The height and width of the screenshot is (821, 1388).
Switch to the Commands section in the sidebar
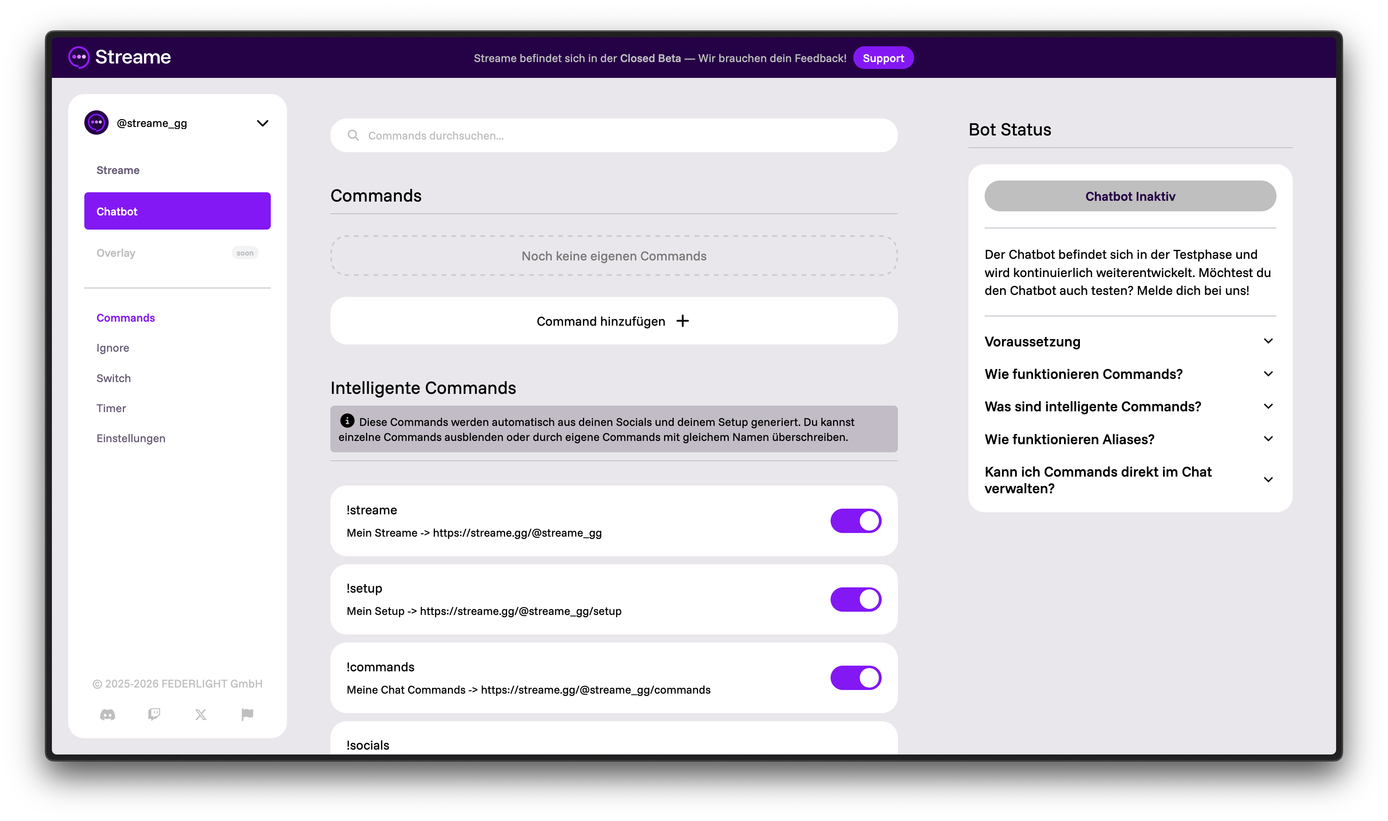126,318
